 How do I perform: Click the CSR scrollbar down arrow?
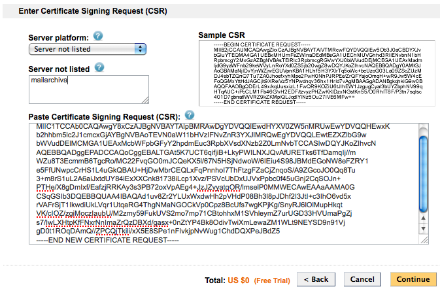[x=423, y=228]
